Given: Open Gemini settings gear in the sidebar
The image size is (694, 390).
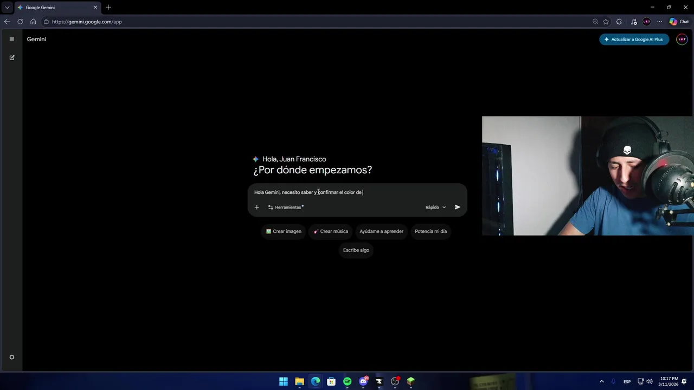Looking at the screenshot, I should click(x=12, y=357).
